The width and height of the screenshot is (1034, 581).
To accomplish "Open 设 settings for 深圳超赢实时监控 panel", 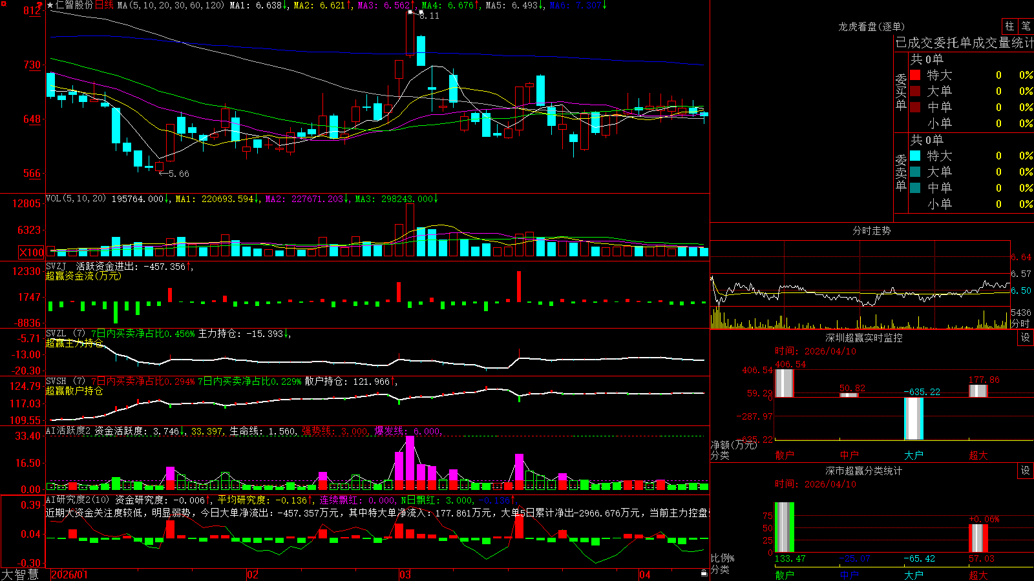I will click(1026, 338).
